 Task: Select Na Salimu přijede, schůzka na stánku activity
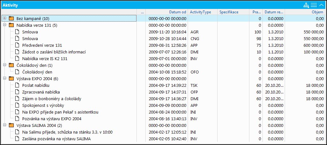coord(163,132)
